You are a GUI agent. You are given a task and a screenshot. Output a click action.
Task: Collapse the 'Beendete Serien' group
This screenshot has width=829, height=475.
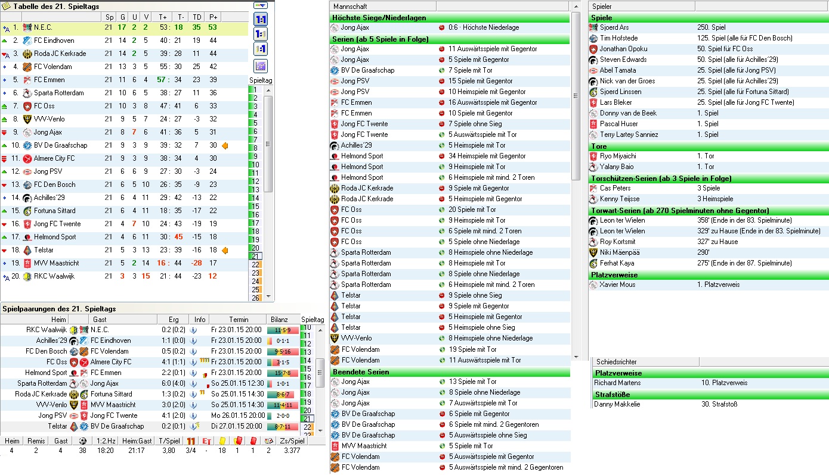click(450, 372)
